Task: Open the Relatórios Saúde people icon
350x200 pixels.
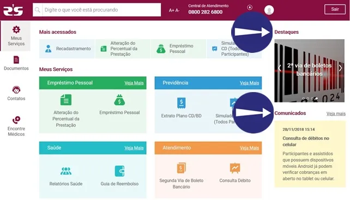Action: click(x=66, y=171)
